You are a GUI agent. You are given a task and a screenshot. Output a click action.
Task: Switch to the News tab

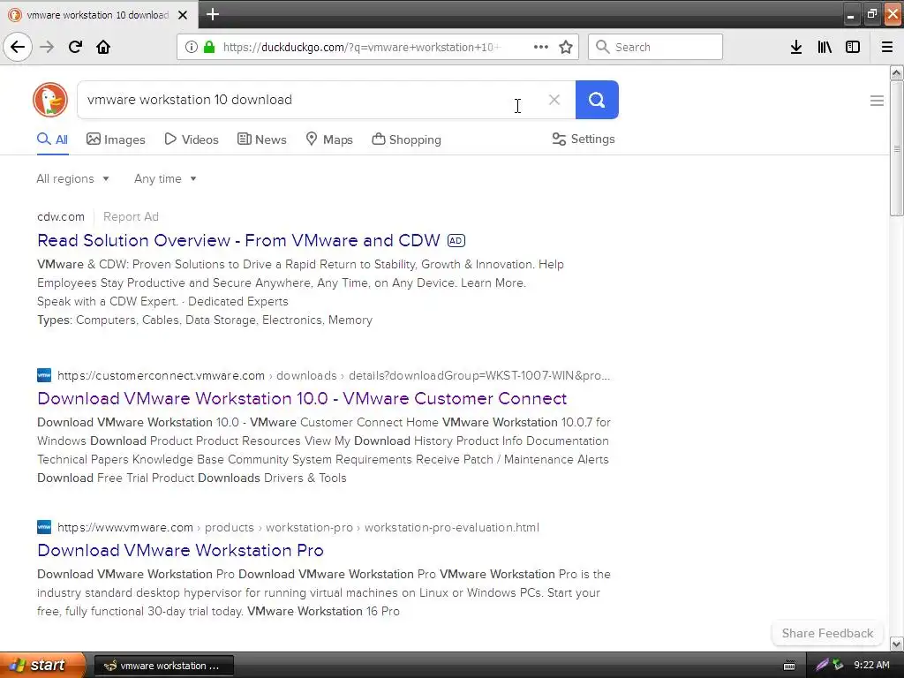262,139
